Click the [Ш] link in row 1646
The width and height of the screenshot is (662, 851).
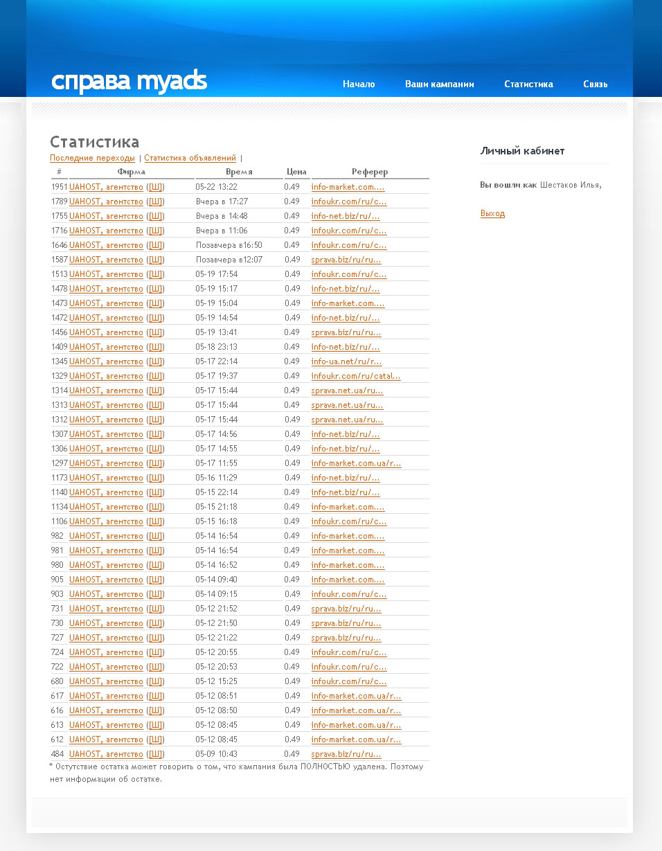click(156, 245)
